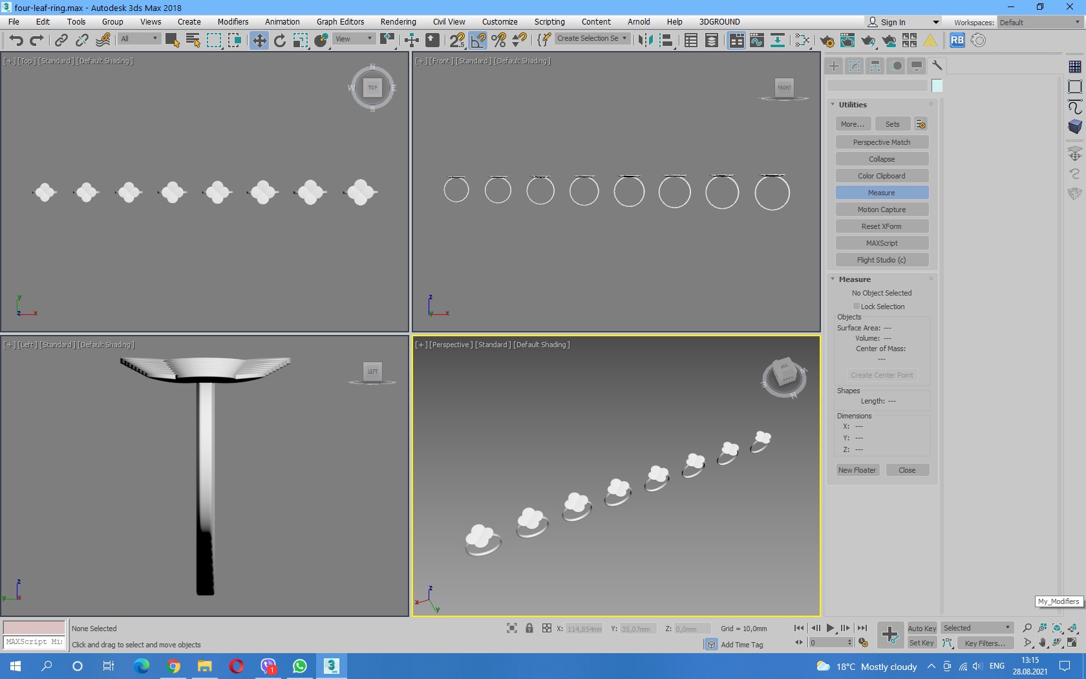Switch to the Hierarchy panel tab icon
Viewport: 1086px width, 679px height.
875,66
